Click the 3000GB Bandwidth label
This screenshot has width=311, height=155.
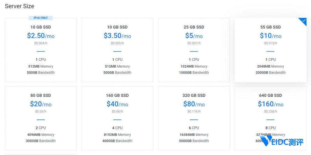click(x=41, y=141)
